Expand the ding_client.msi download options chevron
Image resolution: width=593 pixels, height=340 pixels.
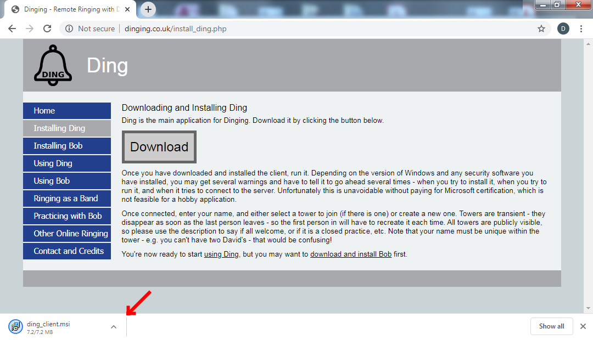pos(114,327)
